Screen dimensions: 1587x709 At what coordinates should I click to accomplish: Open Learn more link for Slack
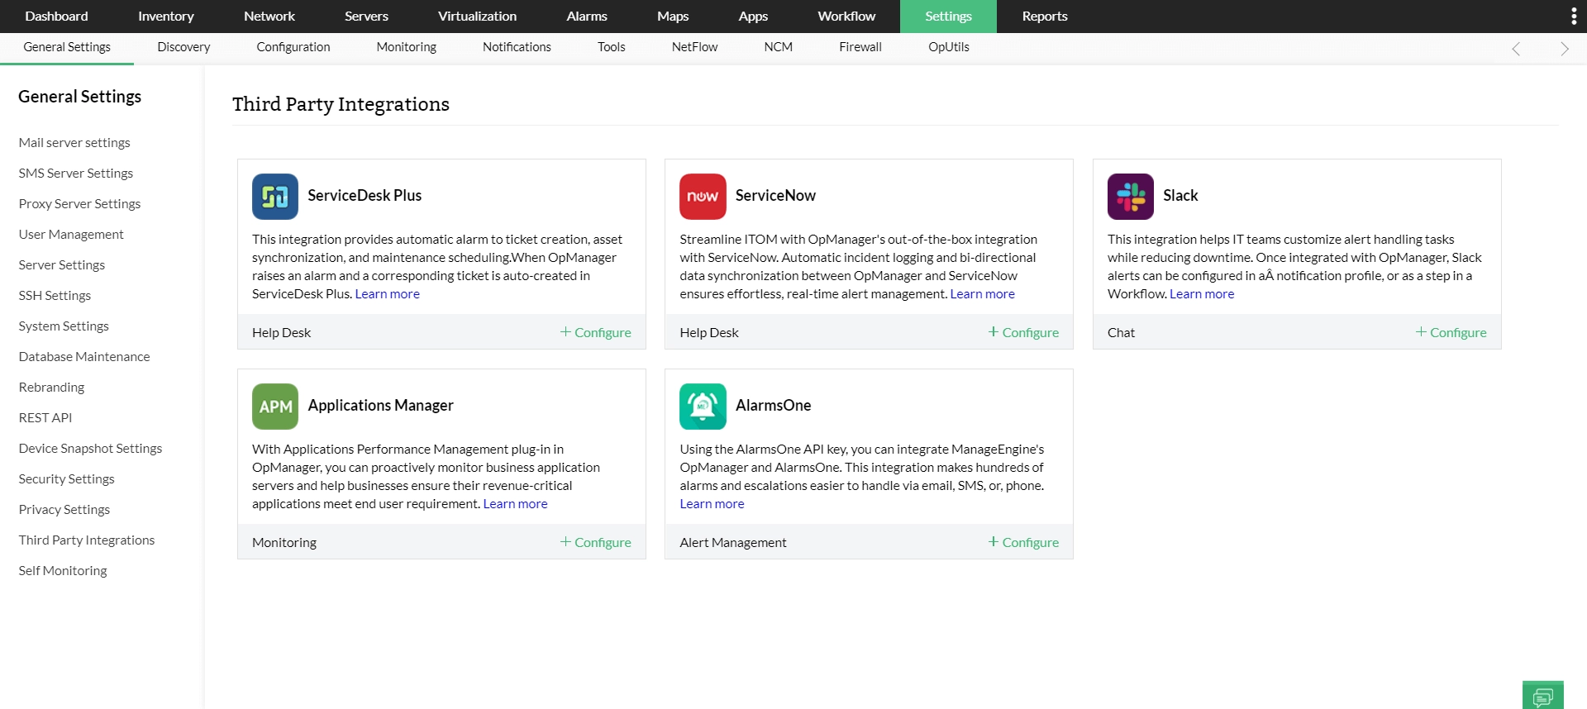(x=1202, y=294)
